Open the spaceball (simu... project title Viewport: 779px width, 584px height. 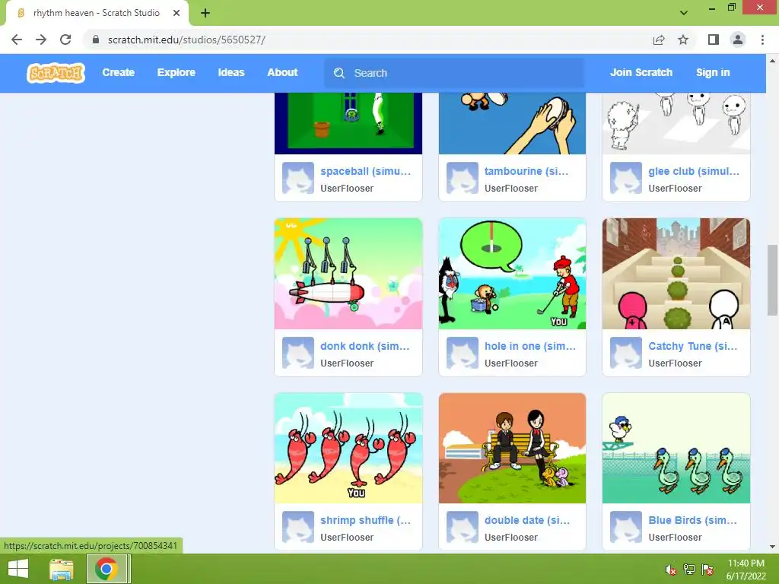tap(366, 171)
